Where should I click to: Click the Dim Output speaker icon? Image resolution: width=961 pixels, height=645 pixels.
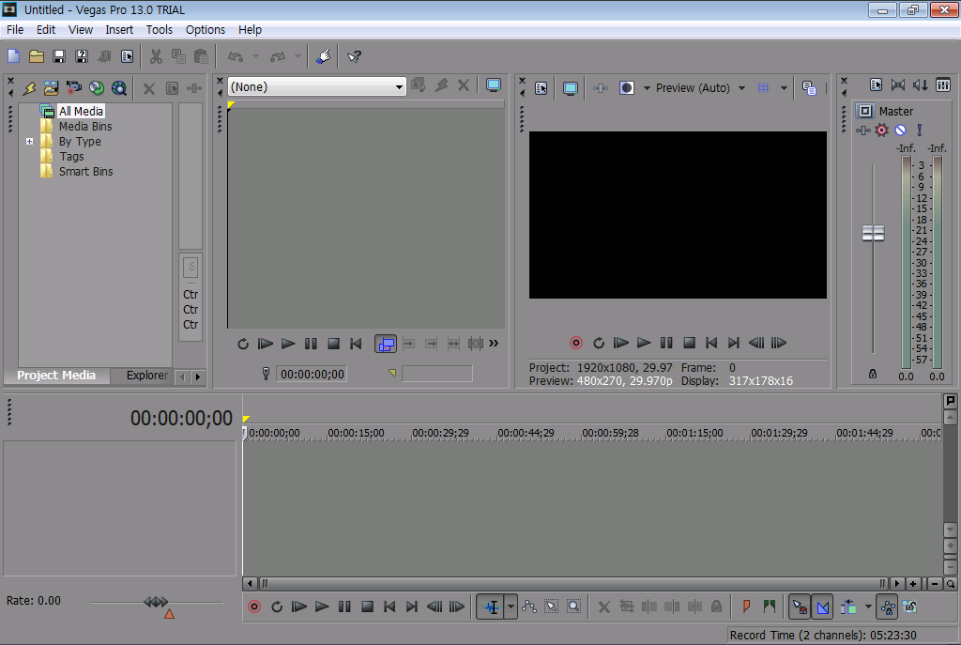(921, 84)
